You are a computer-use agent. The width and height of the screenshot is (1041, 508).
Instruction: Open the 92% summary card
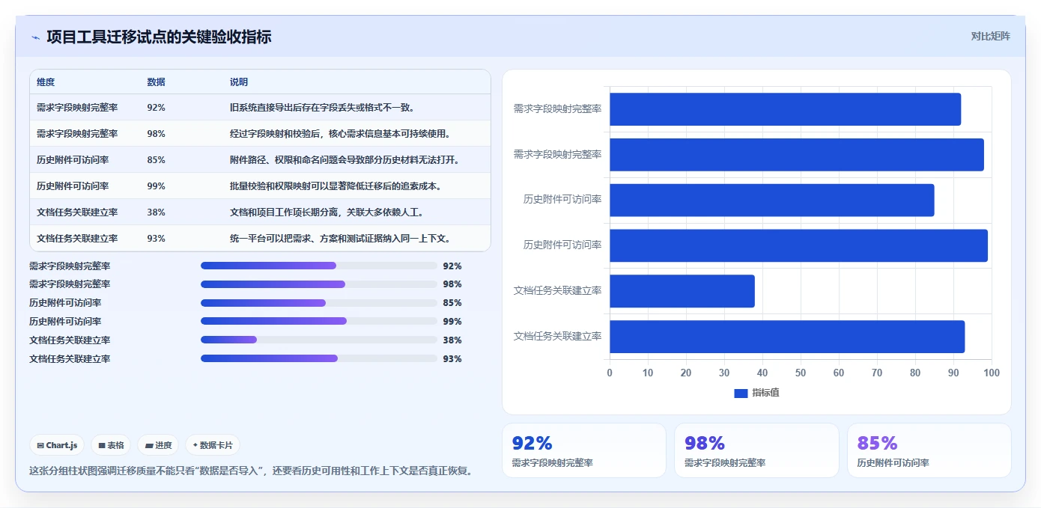click(x=583, y=450)
